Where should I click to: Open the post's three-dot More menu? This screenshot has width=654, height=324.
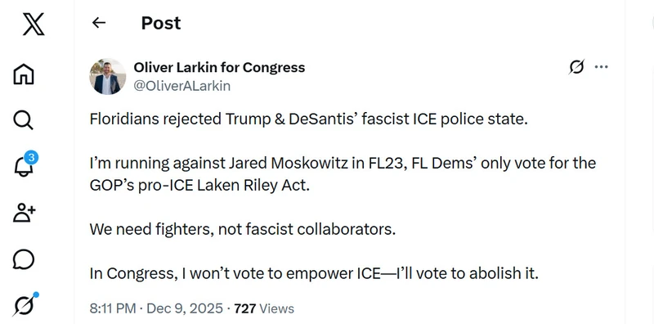pyautogui.click(x=601, y=67)
